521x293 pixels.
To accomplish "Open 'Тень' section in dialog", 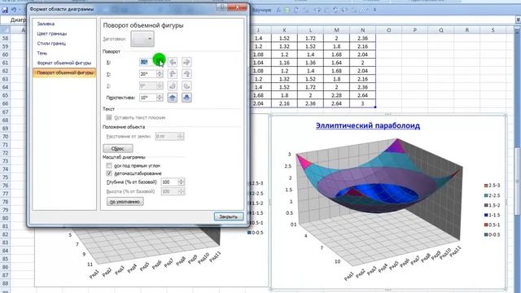I will click(x=42, y=53).
